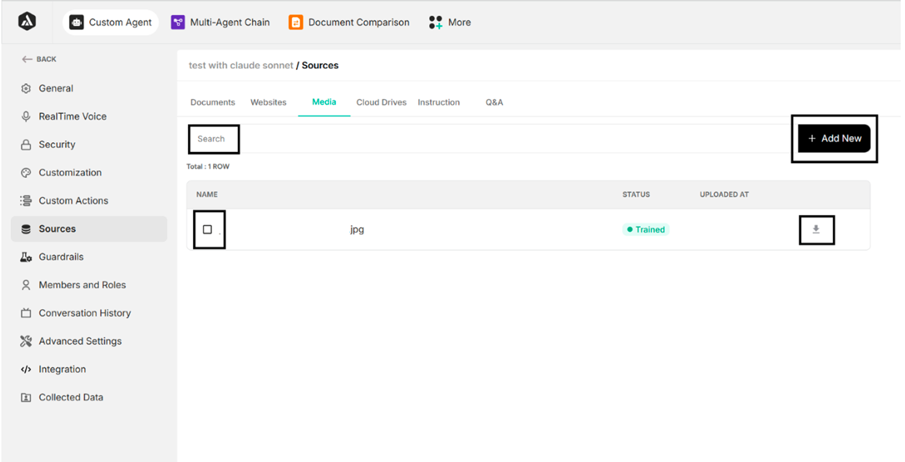Click the Integration code icon
Viewport: 905px width, 462px height.
pyautogui.click(x=26, y=370)
